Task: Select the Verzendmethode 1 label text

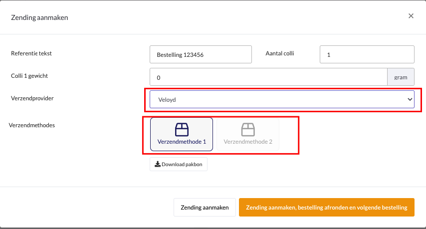Action: pyautogui.click(x=182, y=142)
